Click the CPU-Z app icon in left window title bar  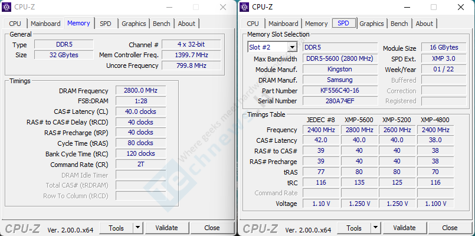pos(6,7)
